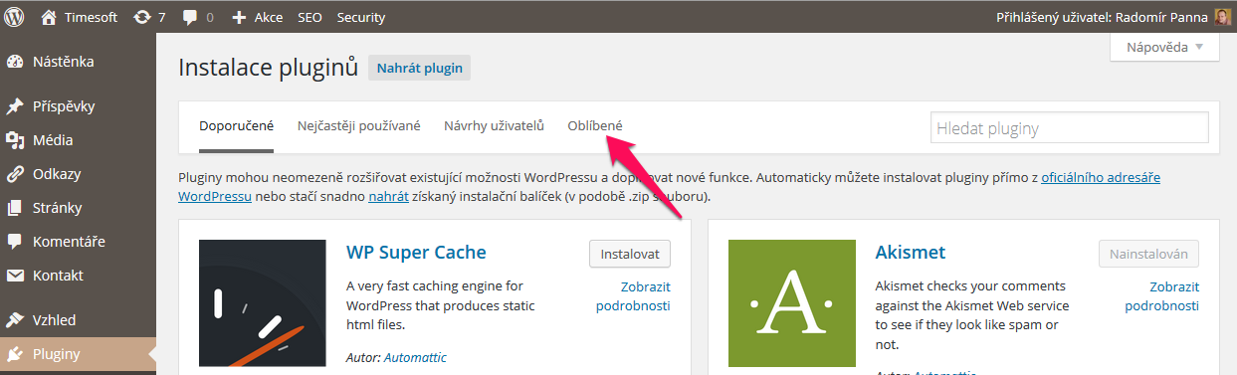Open the plus Akce new-content menu

pyautogui.click(x=257, y=17)
